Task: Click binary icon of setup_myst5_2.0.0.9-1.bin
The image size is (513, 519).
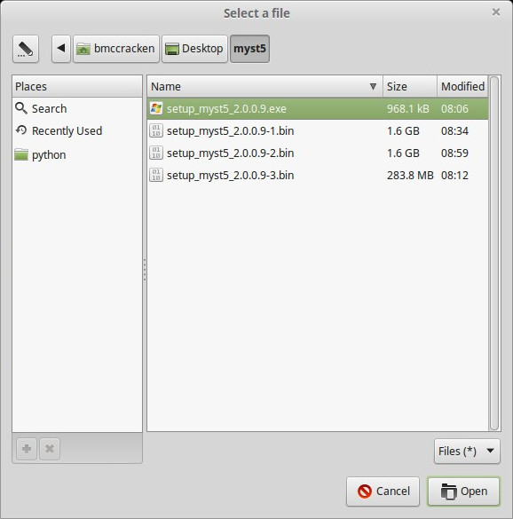Action: click(156, 130)
